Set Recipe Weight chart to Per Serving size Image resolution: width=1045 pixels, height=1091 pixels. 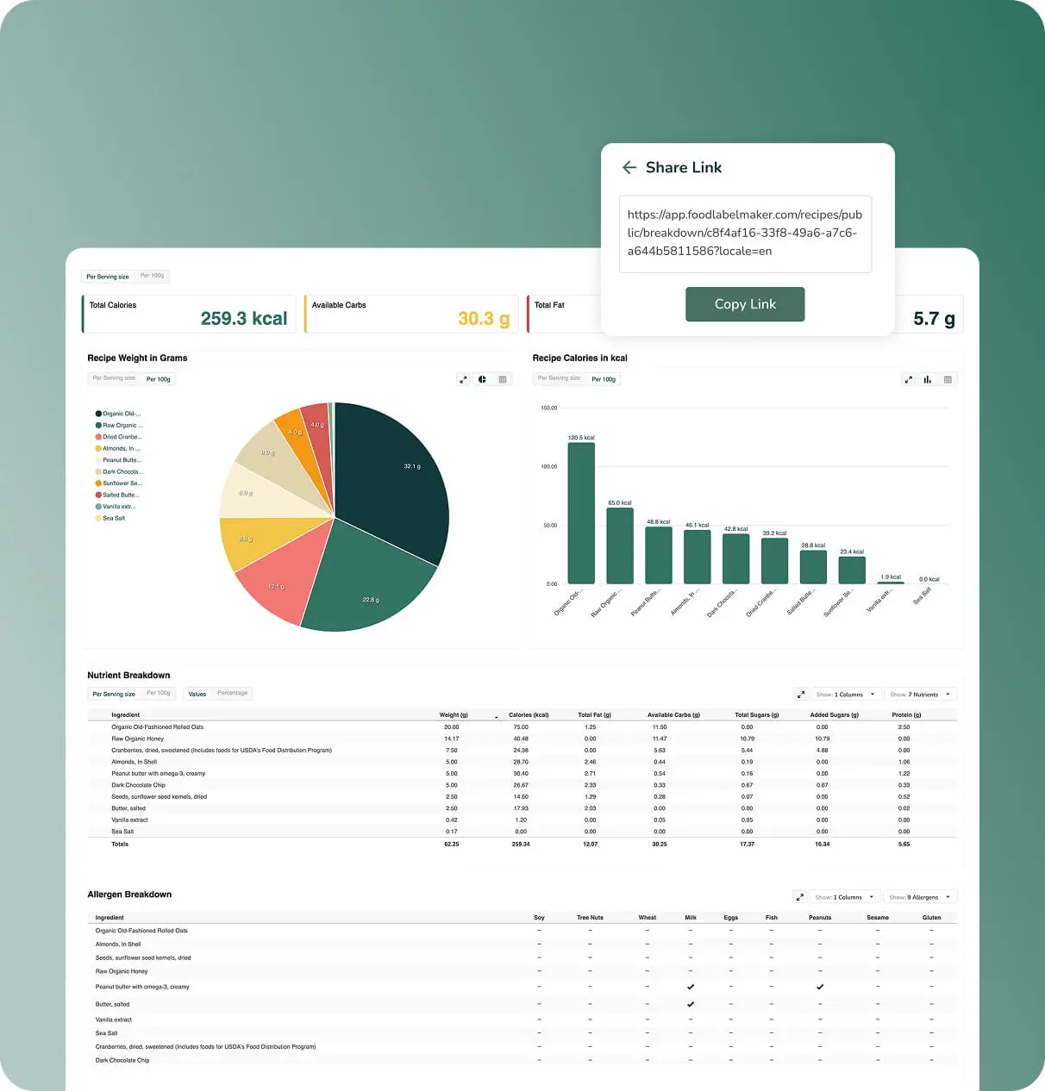tap(114, 378)
